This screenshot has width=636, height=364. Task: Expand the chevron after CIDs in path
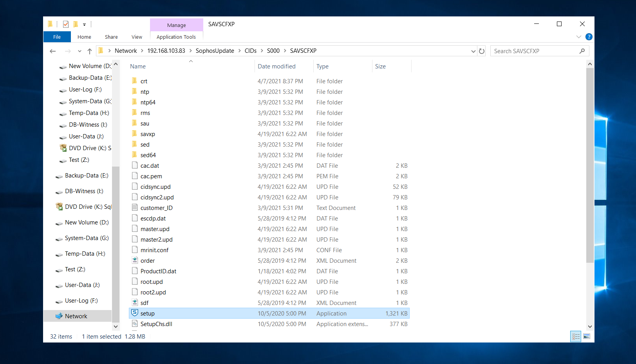(262, 51)
